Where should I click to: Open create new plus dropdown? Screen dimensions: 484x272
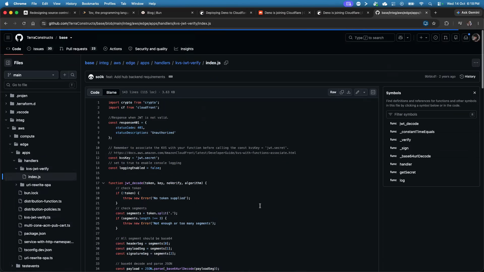point(423,38)
